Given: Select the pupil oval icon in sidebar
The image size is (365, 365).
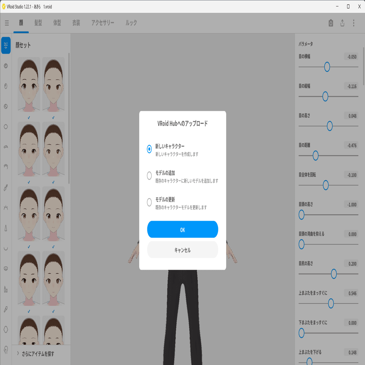Looking at the screenshot, I should tap(6, 86).
